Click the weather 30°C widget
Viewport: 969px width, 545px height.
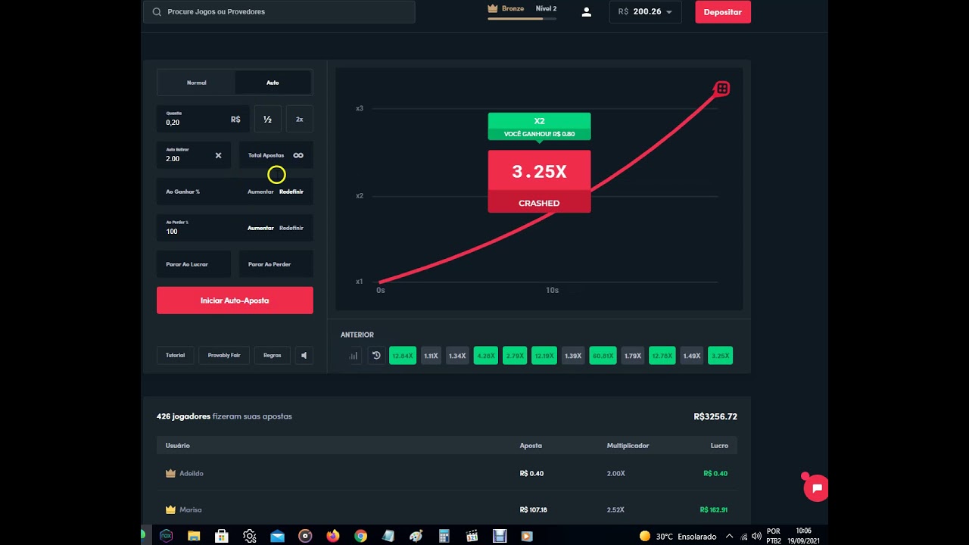tap(678, 536)
